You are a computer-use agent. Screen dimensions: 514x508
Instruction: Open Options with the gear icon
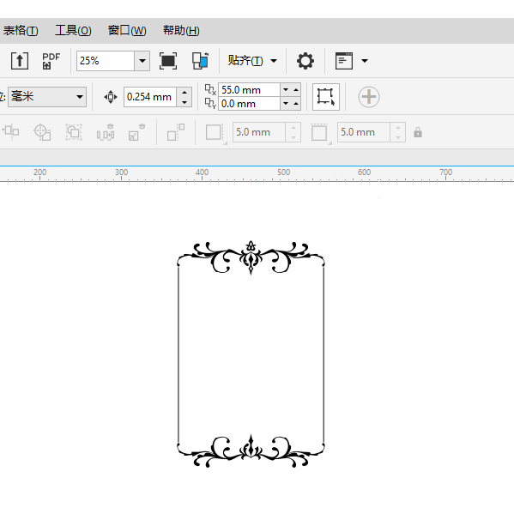pyautogui.click(x=305, y=61)
